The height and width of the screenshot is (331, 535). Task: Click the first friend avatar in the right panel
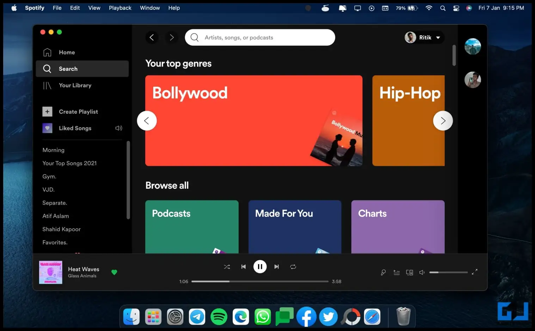[473, 46]
